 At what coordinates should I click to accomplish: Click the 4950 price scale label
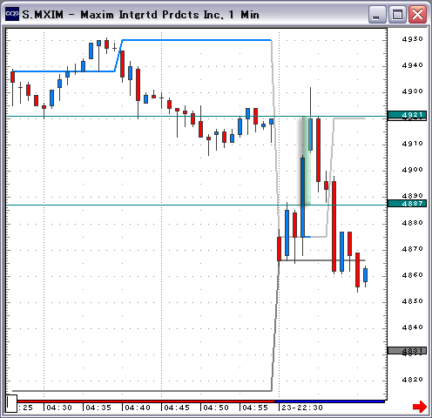tap(412, 39)
